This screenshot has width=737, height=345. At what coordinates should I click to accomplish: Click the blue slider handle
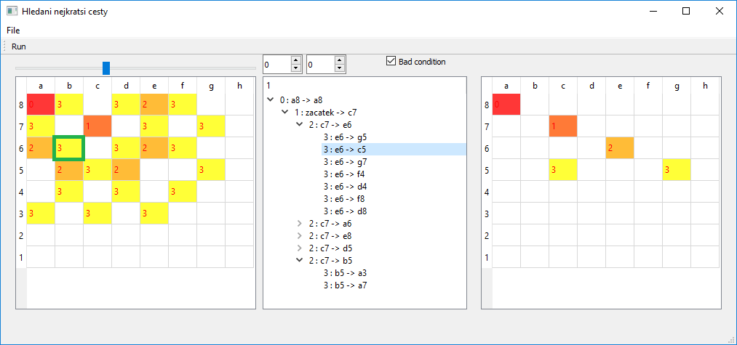[x=106, y=68]
